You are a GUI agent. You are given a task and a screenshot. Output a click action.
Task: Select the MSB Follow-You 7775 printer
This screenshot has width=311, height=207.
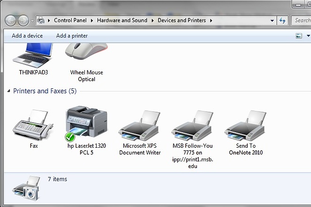192,126
